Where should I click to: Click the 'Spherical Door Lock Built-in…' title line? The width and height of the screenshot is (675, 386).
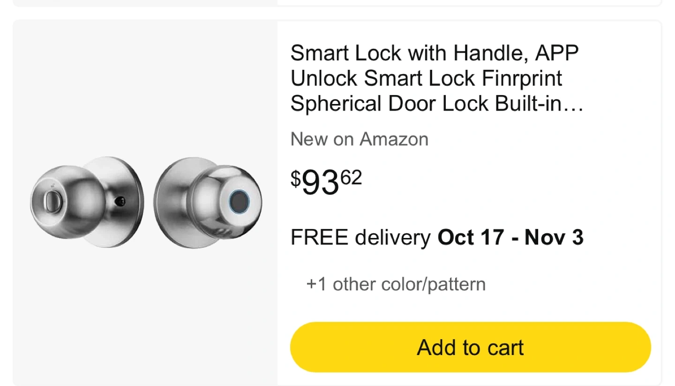[436, 104]
